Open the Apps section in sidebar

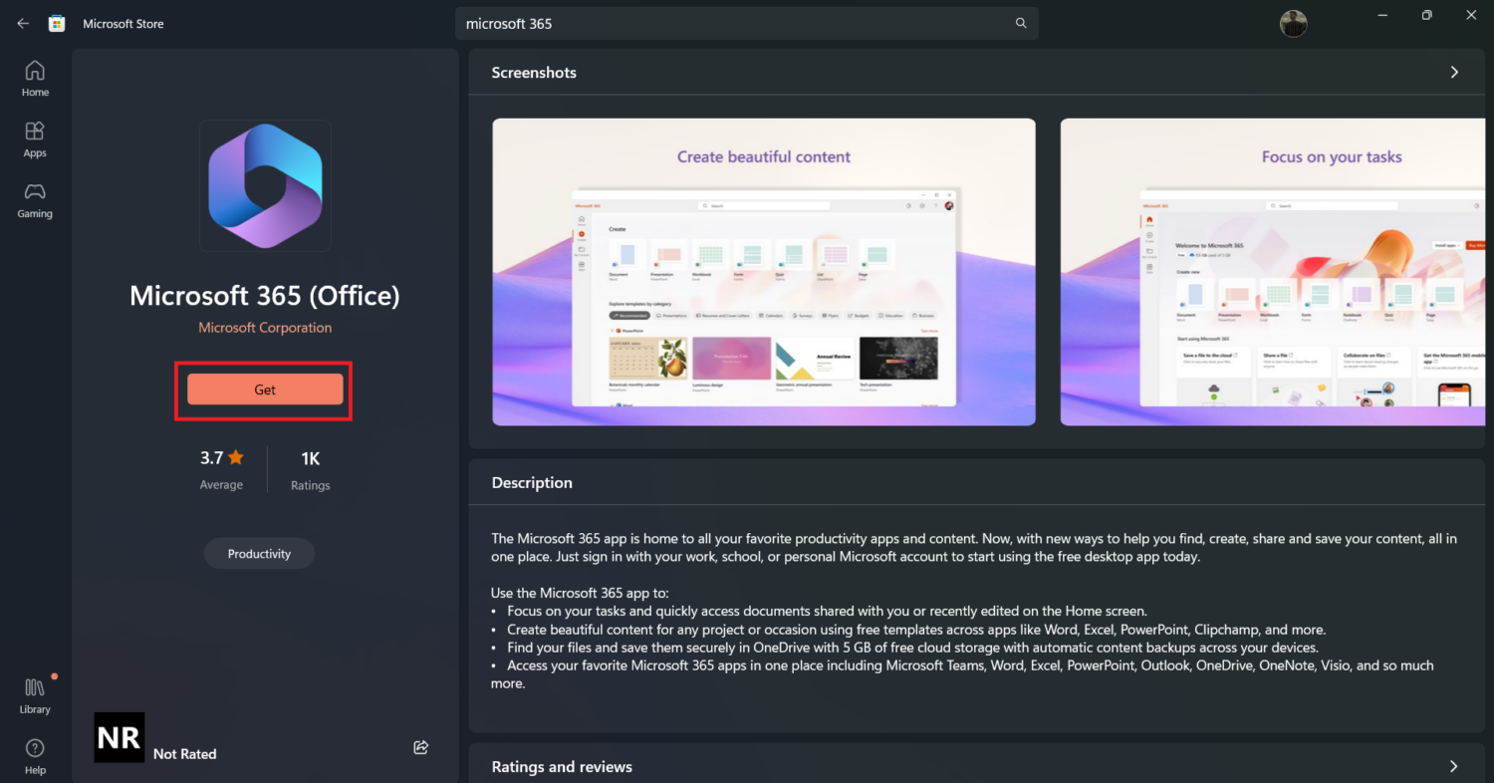pyautogui.click(x=35, y=139)
